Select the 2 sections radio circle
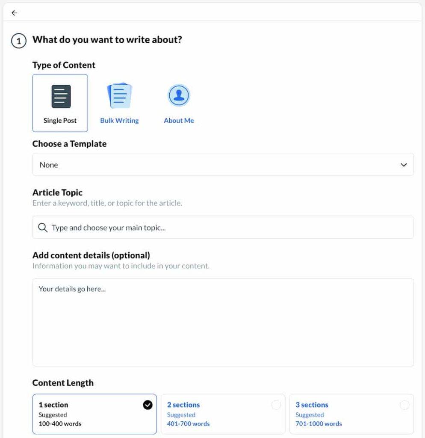This screenshot has width=425, height=438. (276, 405)
